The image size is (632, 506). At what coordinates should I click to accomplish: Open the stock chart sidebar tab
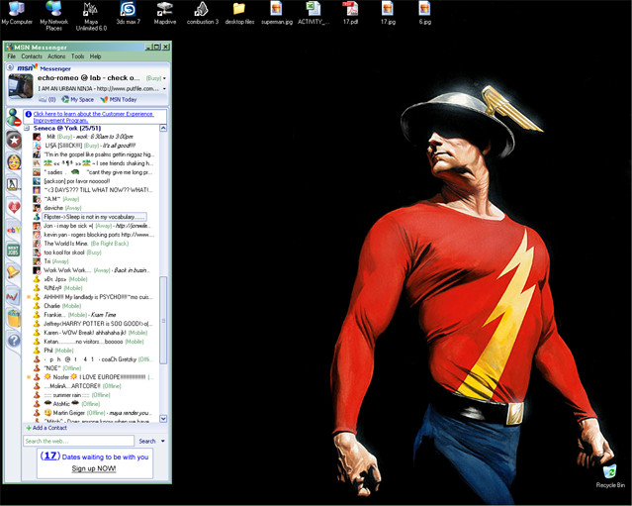(14, 297)
